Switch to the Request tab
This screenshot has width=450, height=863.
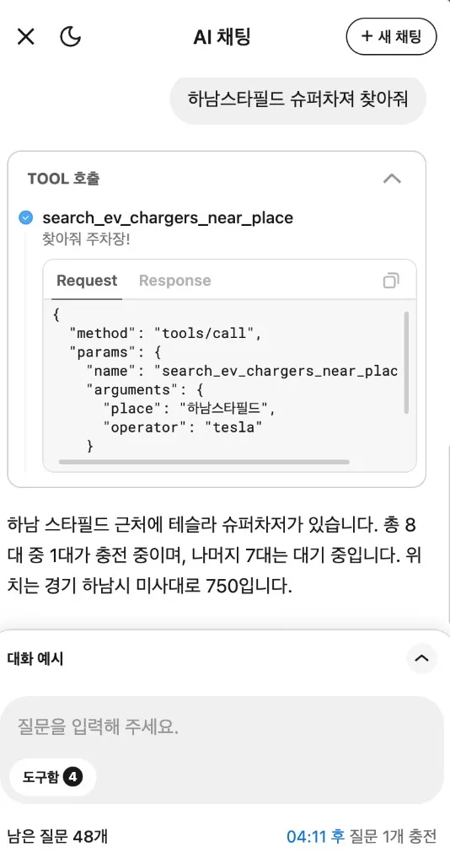click(87, 281)
